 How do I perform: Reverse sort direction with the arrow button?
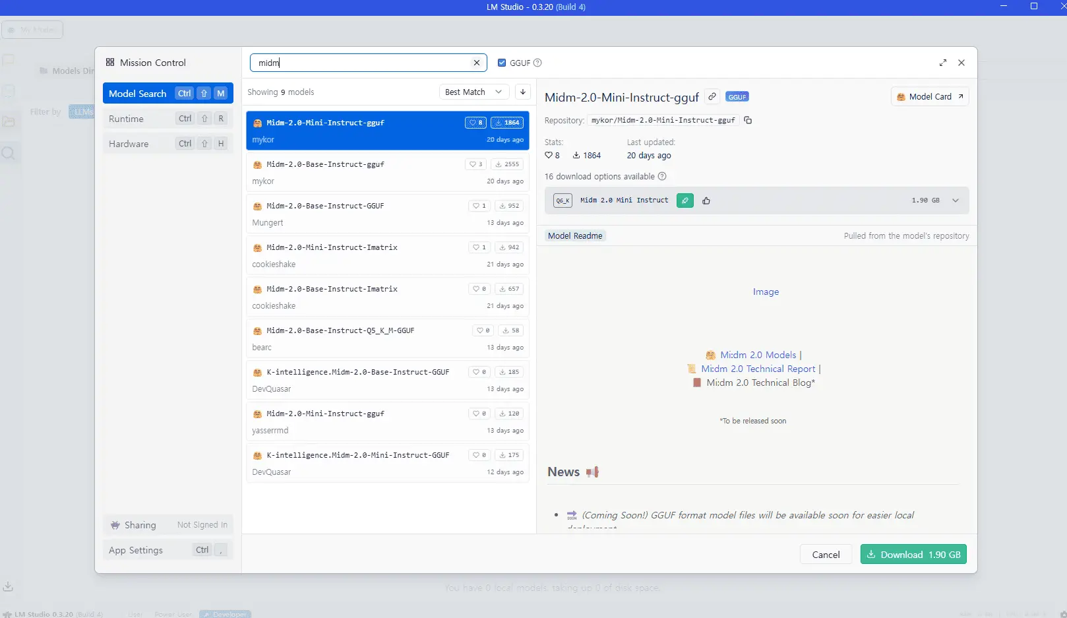tap(522, 92)
